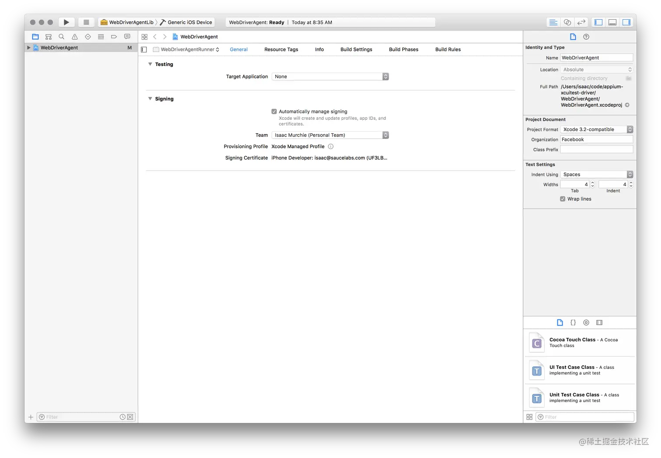Adjust the Indent width stepper
Image resolution: width=661 pixels, height=458 pixels.
click(631, 184)
